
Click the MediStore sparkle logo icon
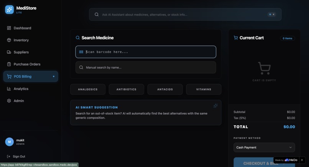click(9, 10)
